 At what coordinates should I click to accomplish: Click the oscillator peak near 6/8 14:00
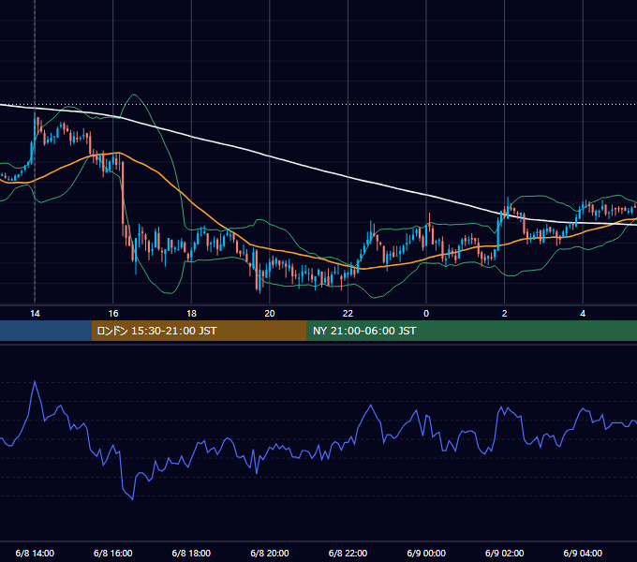click(x=35, y=382)
